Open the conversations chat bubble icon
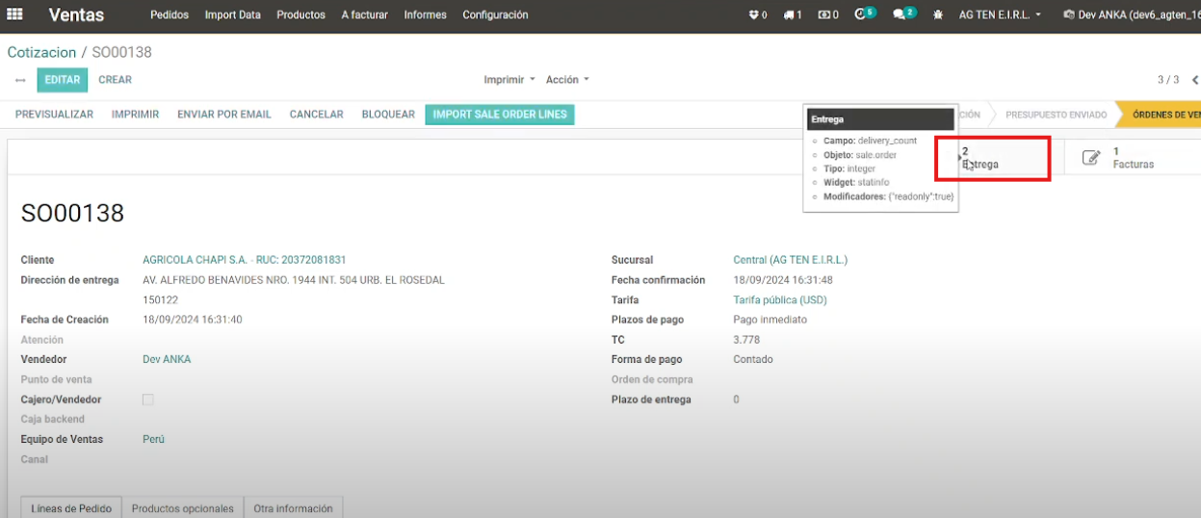 coord(900,15)
